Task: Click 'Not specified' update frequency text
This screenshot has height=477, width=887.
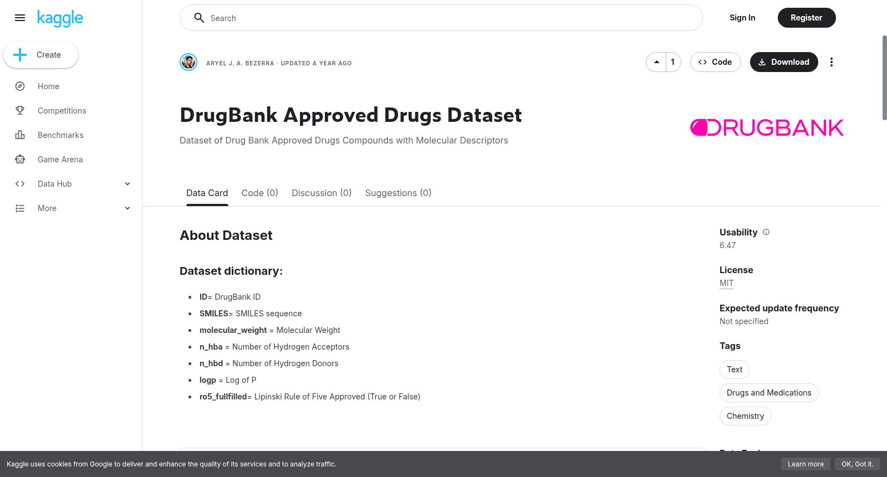Action: (744, 321)
